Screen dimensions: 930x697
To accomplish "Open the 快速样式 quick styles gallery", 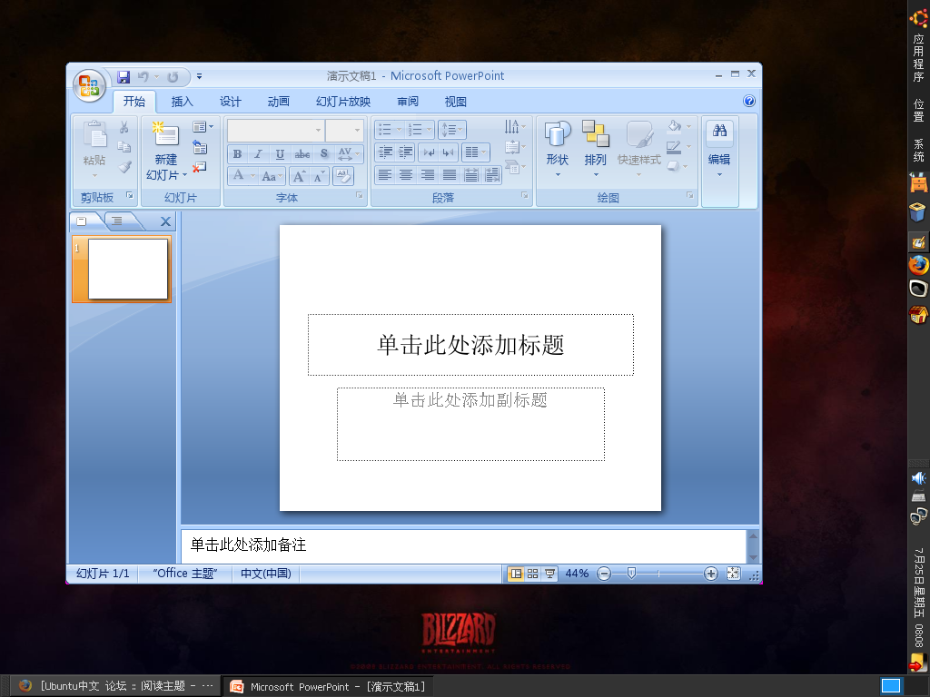I will tap(638, 149).
